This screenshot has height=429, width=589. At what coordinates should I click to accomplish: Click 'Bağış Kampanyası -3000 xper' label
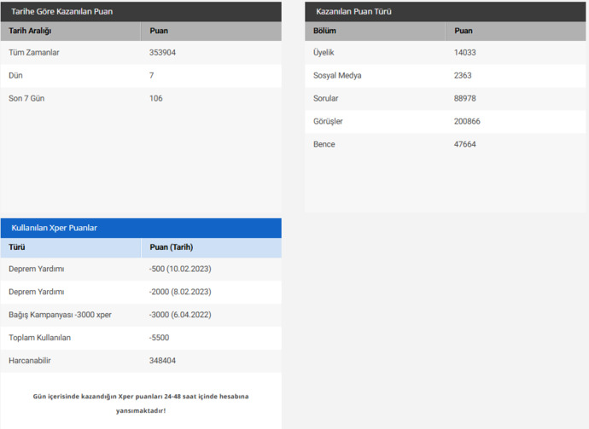coord(60,315)
